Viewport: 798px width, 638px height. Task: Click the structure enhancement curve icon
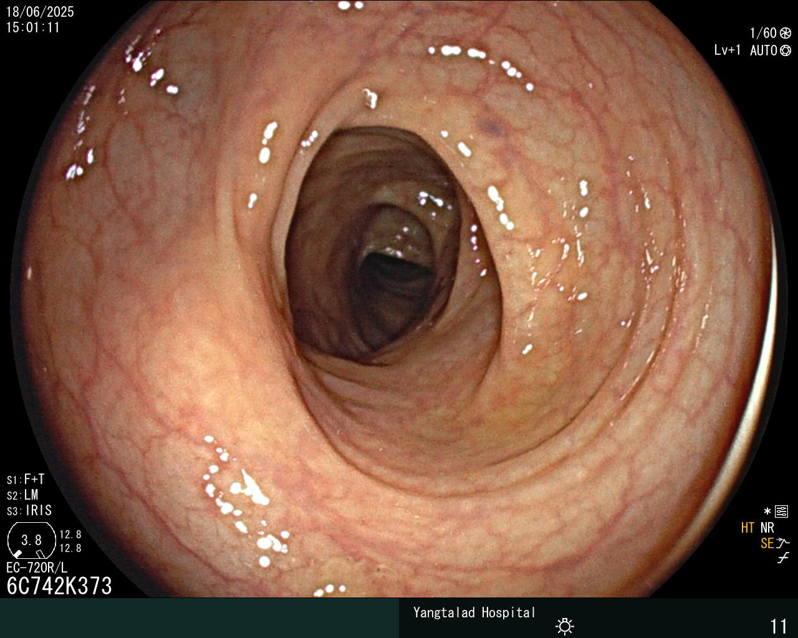783,543
